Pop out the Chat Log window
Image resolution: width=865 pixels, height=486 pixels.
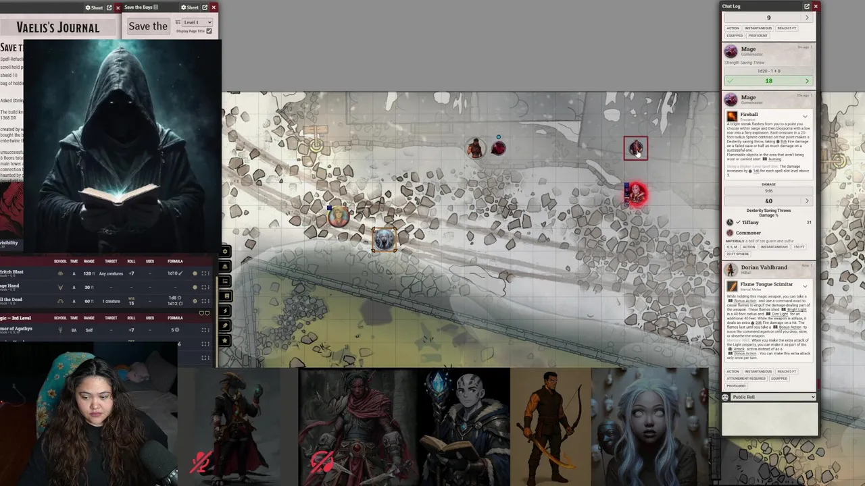[x=807, y=6]
